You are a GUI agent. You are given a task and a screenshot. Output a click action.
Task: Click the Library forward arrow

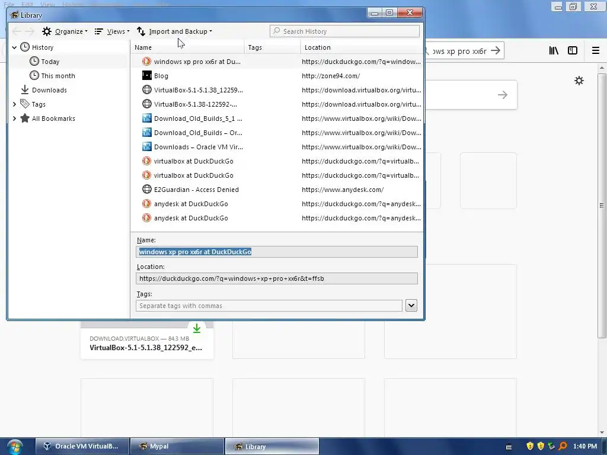tap(30, 31)
